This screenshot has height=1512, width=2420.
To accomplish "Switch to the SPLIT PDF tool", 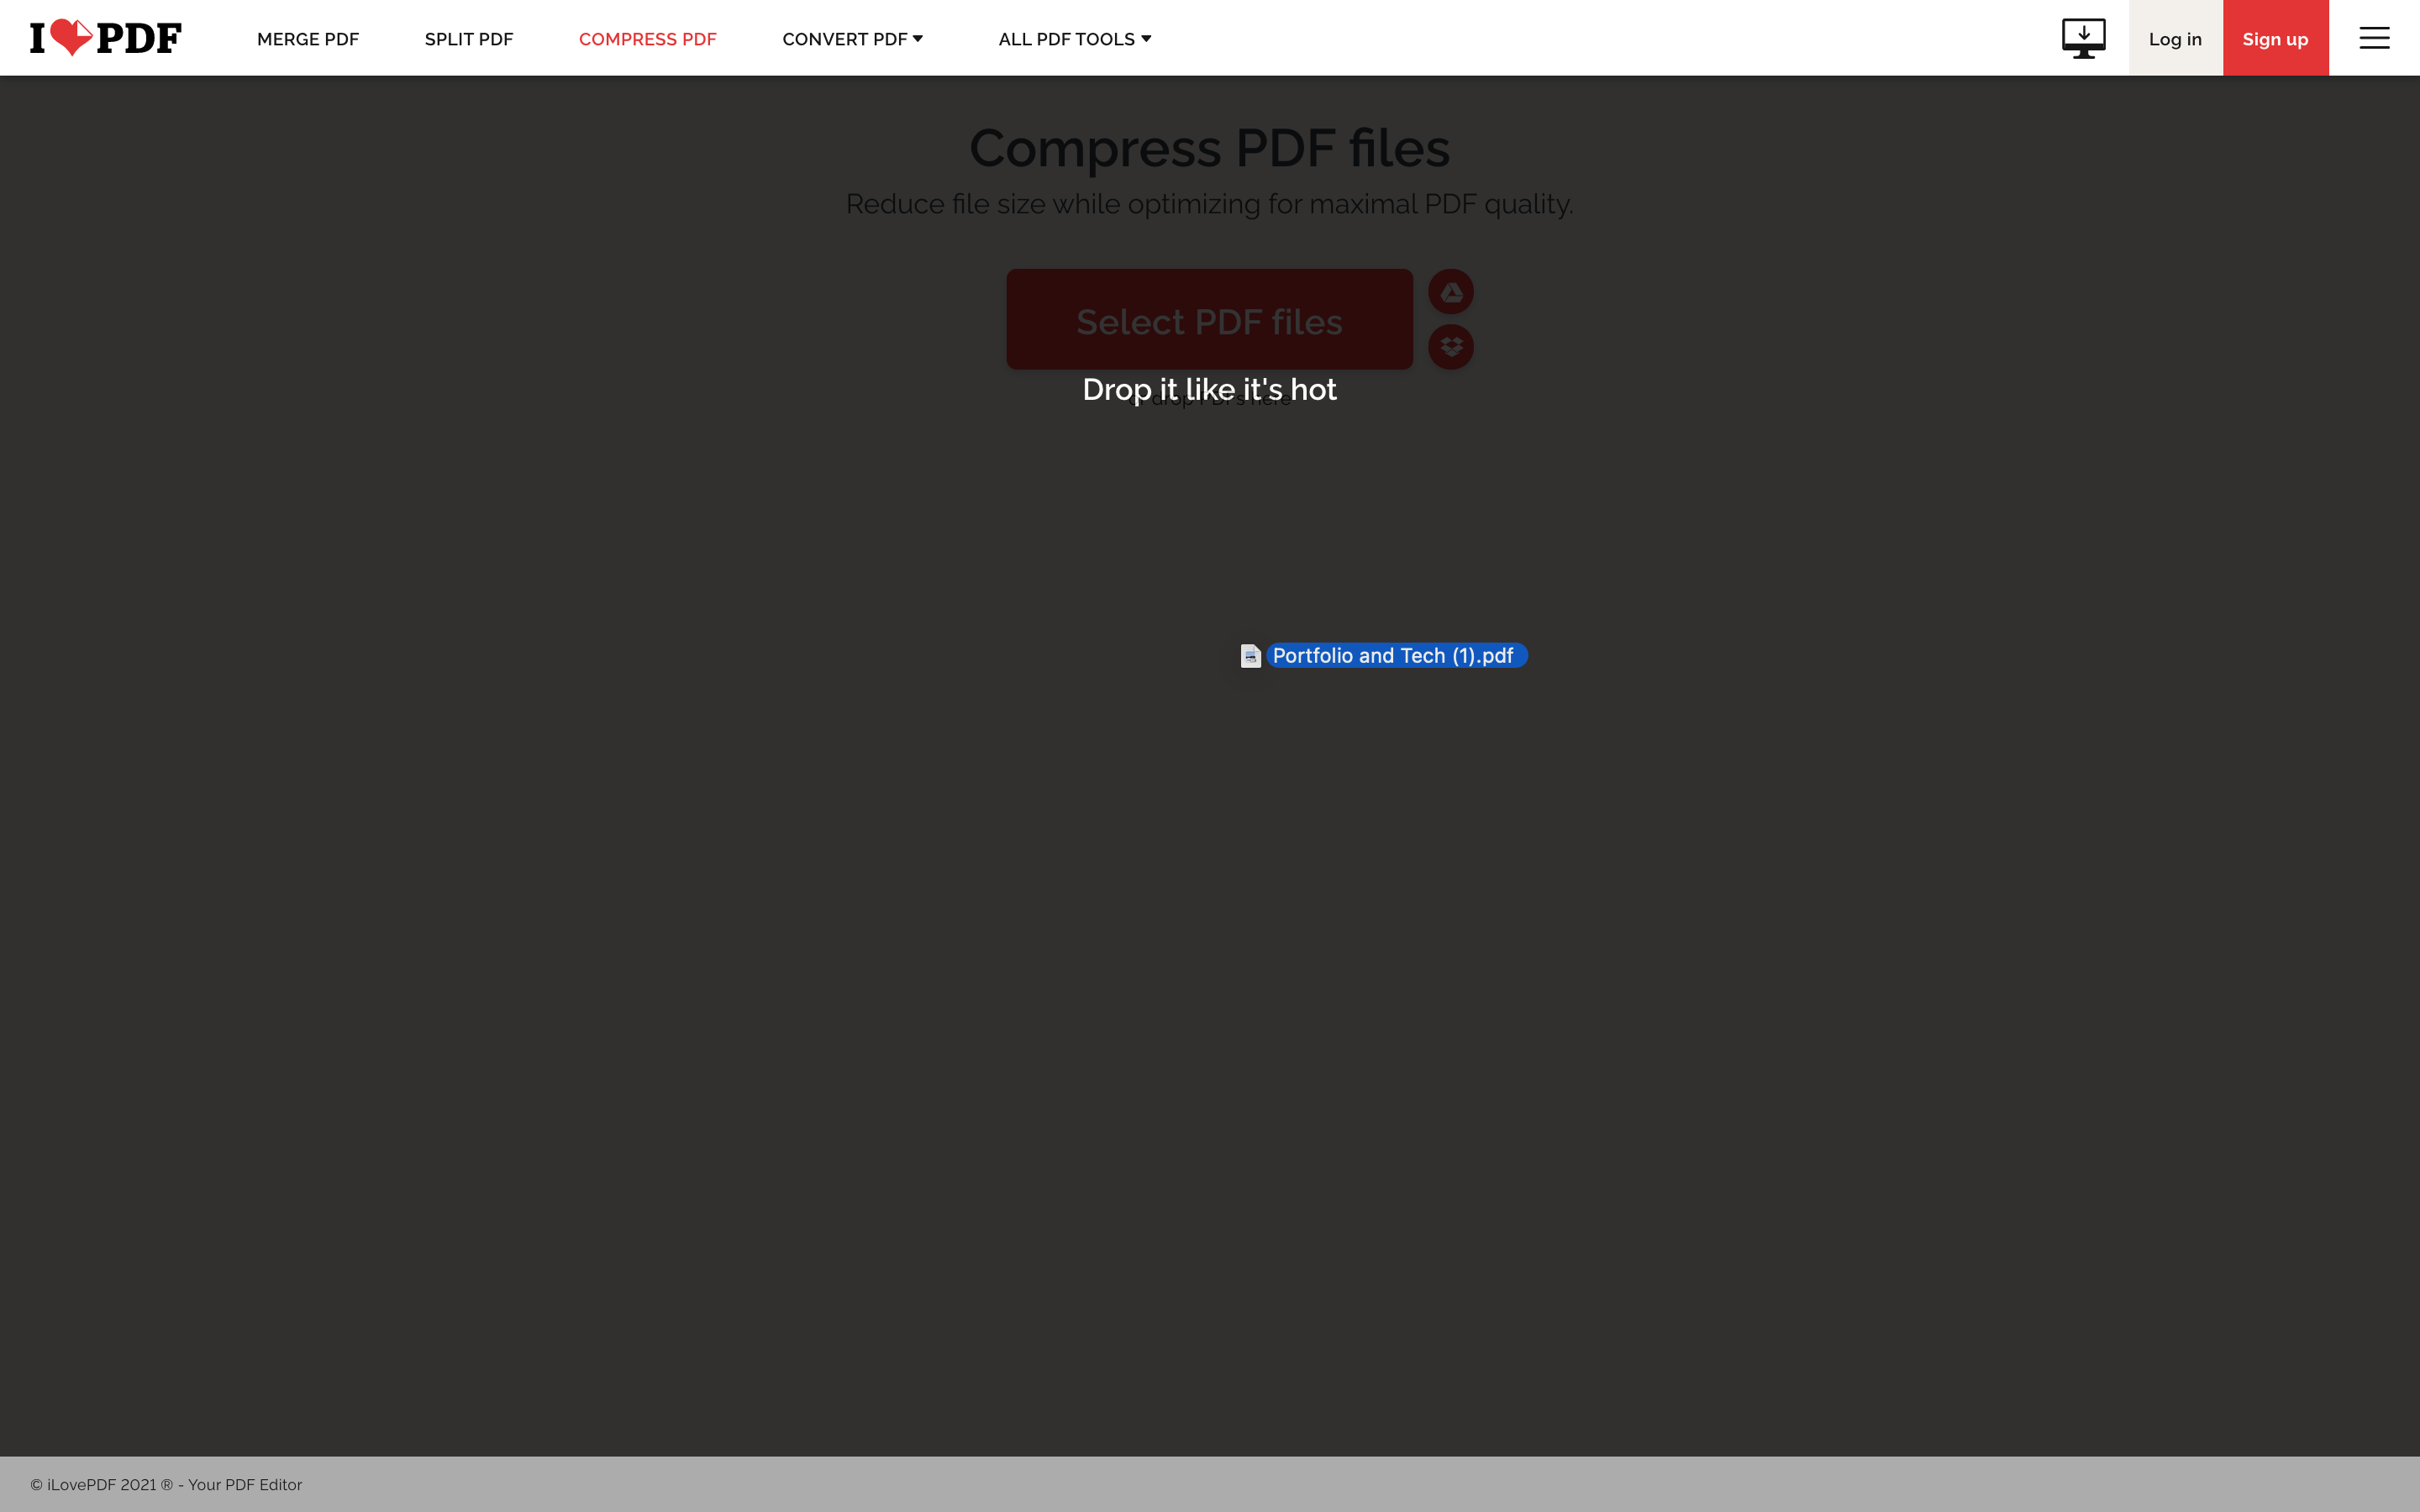I will pyautogui.click(x=468, y=39).
